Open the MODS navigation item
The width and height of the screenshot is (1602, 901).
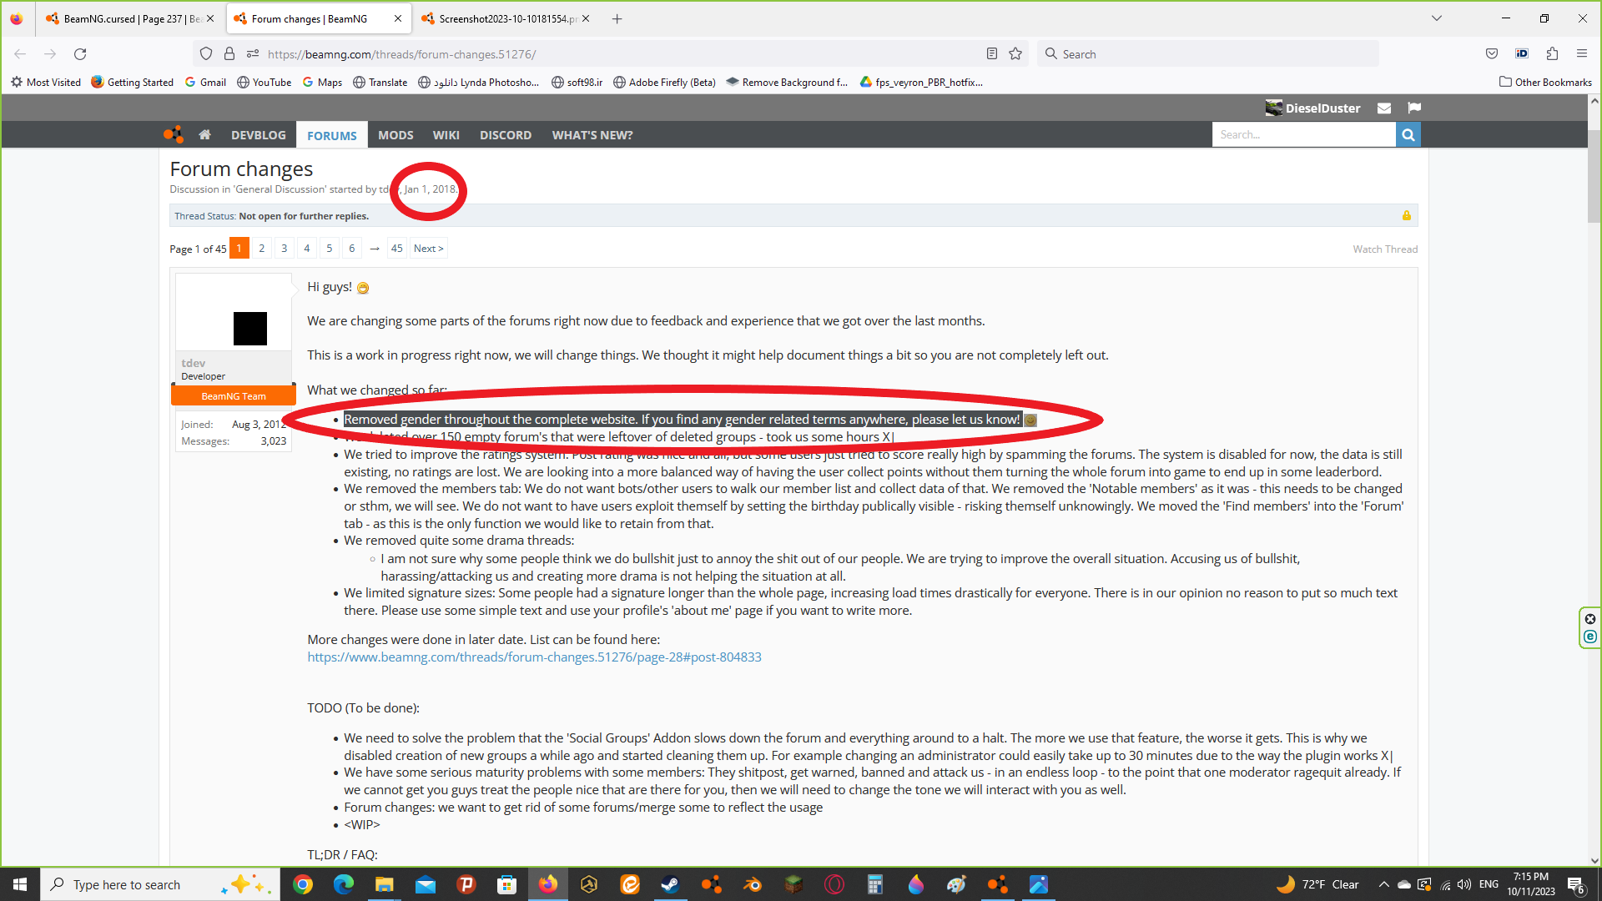pos(395,134)
